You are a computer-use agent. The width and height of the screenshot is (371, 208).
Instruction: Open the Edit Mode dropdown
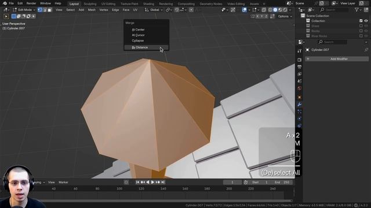pos(24,10)
